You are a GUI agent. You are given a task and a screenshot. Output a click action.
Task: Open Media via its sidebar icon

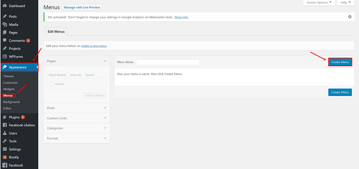coord(4,24)
